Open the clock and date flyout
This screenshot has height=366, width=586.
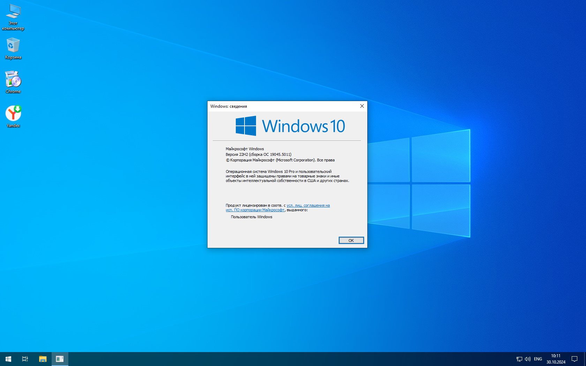(556, 359)
